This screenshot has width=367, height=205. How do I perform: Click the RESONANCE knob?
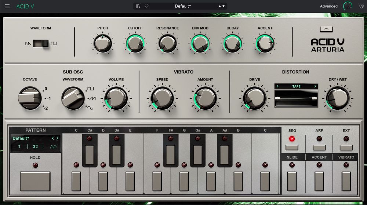click(x=168, y=44)
